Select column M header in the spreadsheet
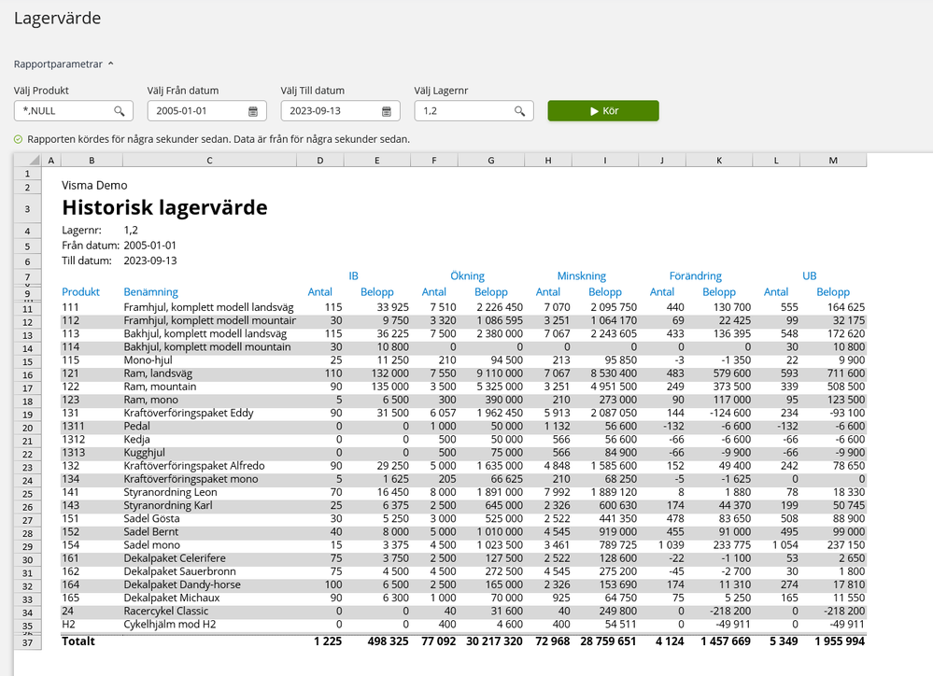Screen dimensions: 933x676 832,161
